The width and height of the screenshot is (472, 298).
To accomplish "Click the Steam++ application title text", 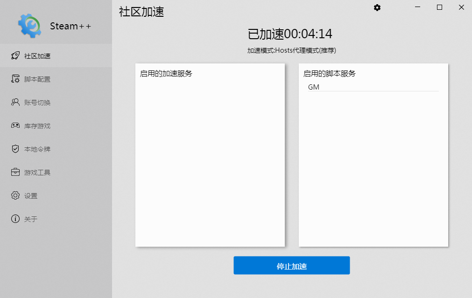I will (x=70, y=26).
